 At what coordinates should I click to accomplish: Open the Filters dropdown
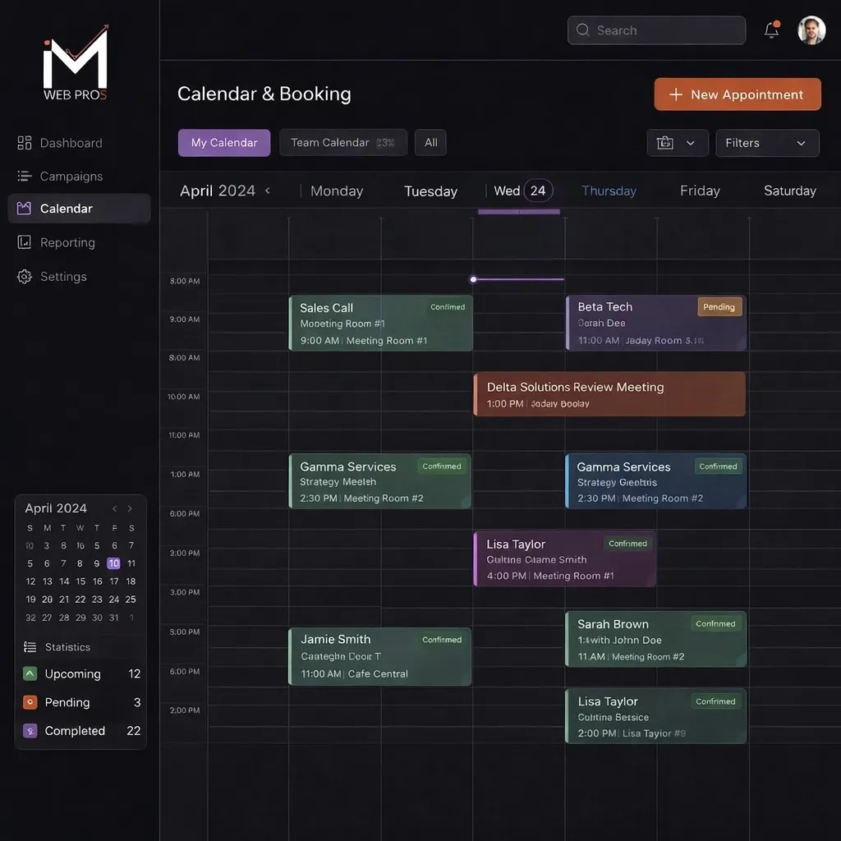coord(766,142)
